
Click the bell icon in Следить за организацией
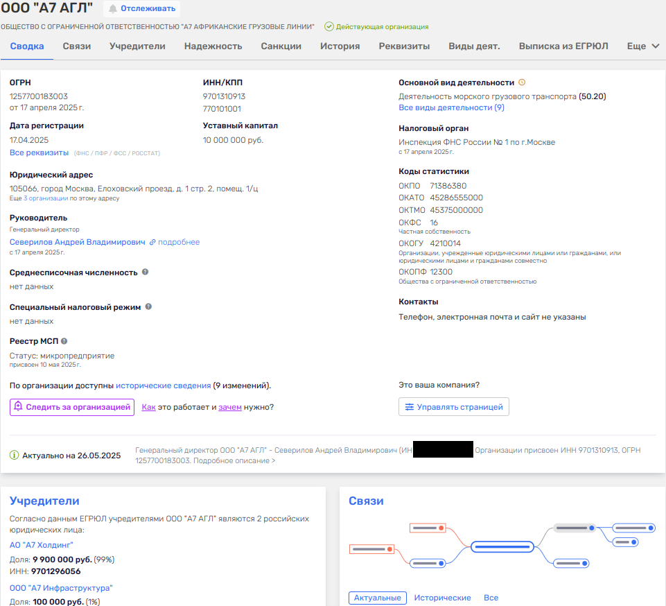pos(18,406)
